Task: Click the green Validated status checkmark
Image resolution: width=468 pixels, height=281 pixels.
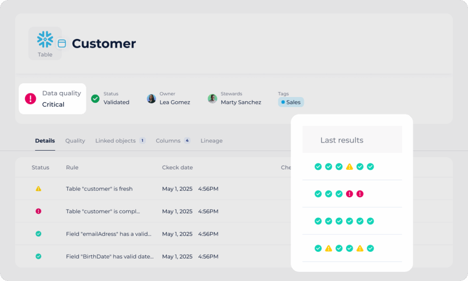Action: point(95,98)
